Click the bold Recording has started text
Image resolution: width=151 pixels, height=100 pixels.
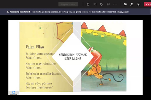20,12
